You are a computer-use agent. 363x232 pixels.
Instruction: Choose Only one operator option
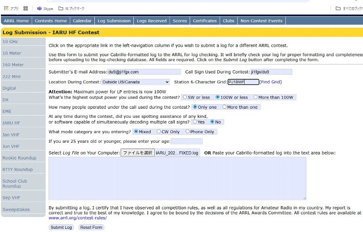coord(195,107)
